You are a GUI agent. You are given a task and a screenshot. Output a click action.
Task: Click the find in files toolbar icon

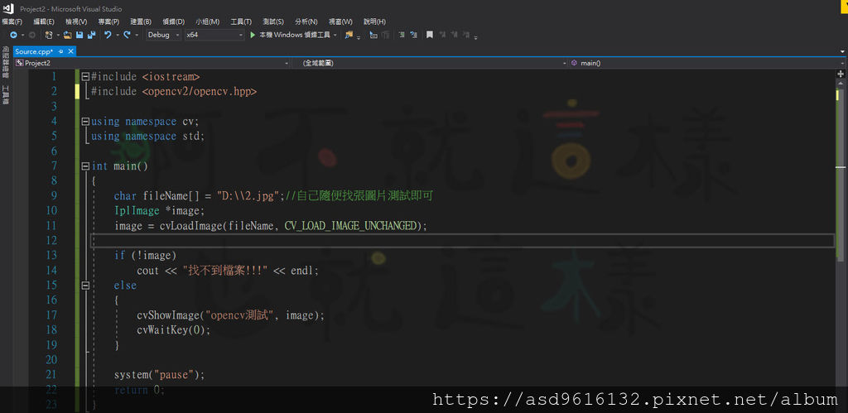tap(349, 35)
